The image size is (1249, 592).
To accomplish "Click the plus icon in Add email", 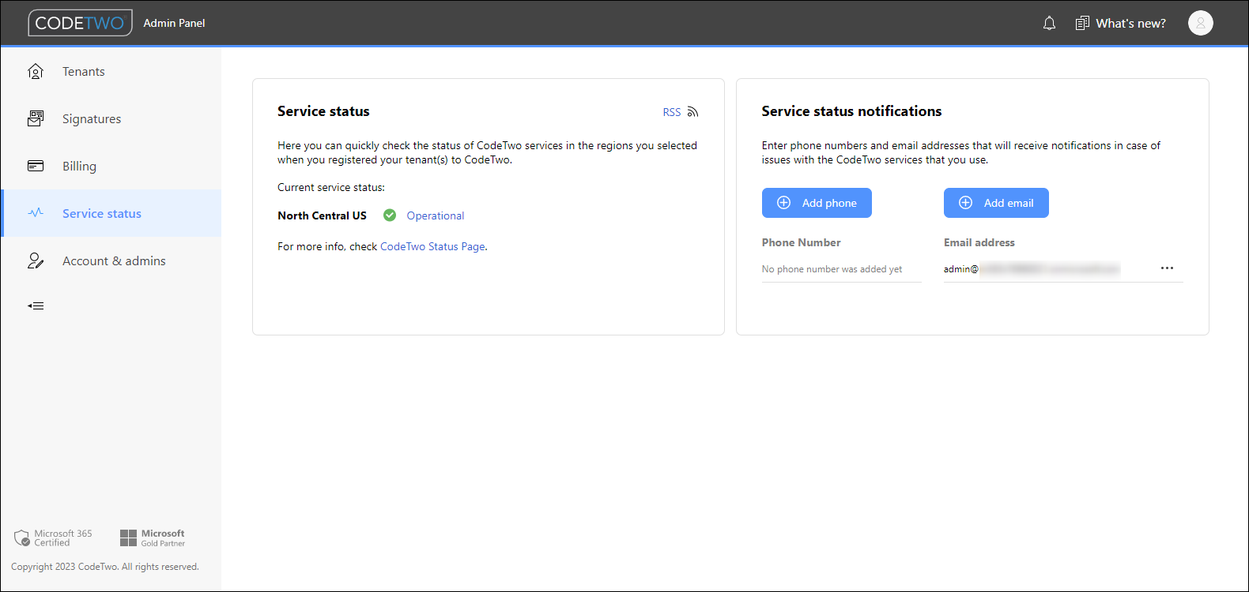I will tap(965, 203).
